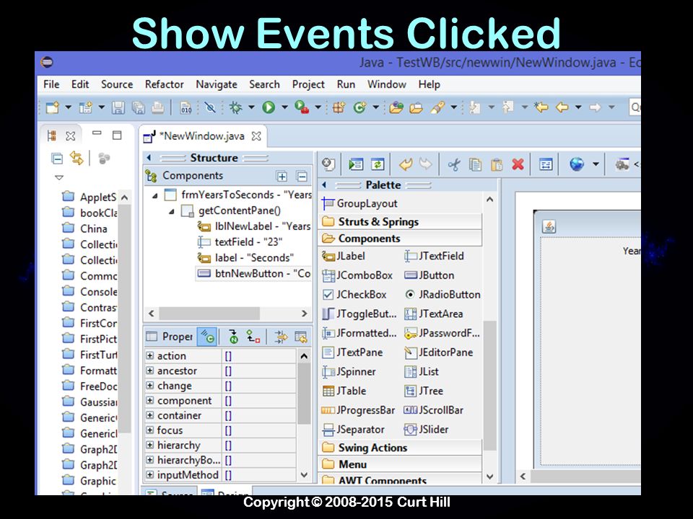This screenshot has height=519, width=693.
Task: Collapse the frmYearsToSeconds tree node
Action: 154,195
